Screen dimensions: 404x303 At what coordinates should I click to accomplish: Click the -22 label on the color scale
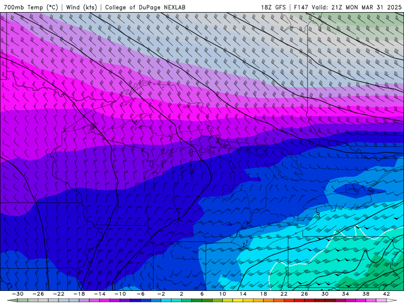59,294
